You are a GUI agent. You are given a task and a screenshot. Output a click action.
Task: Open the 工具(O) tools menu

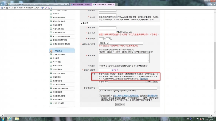(37, 8)
